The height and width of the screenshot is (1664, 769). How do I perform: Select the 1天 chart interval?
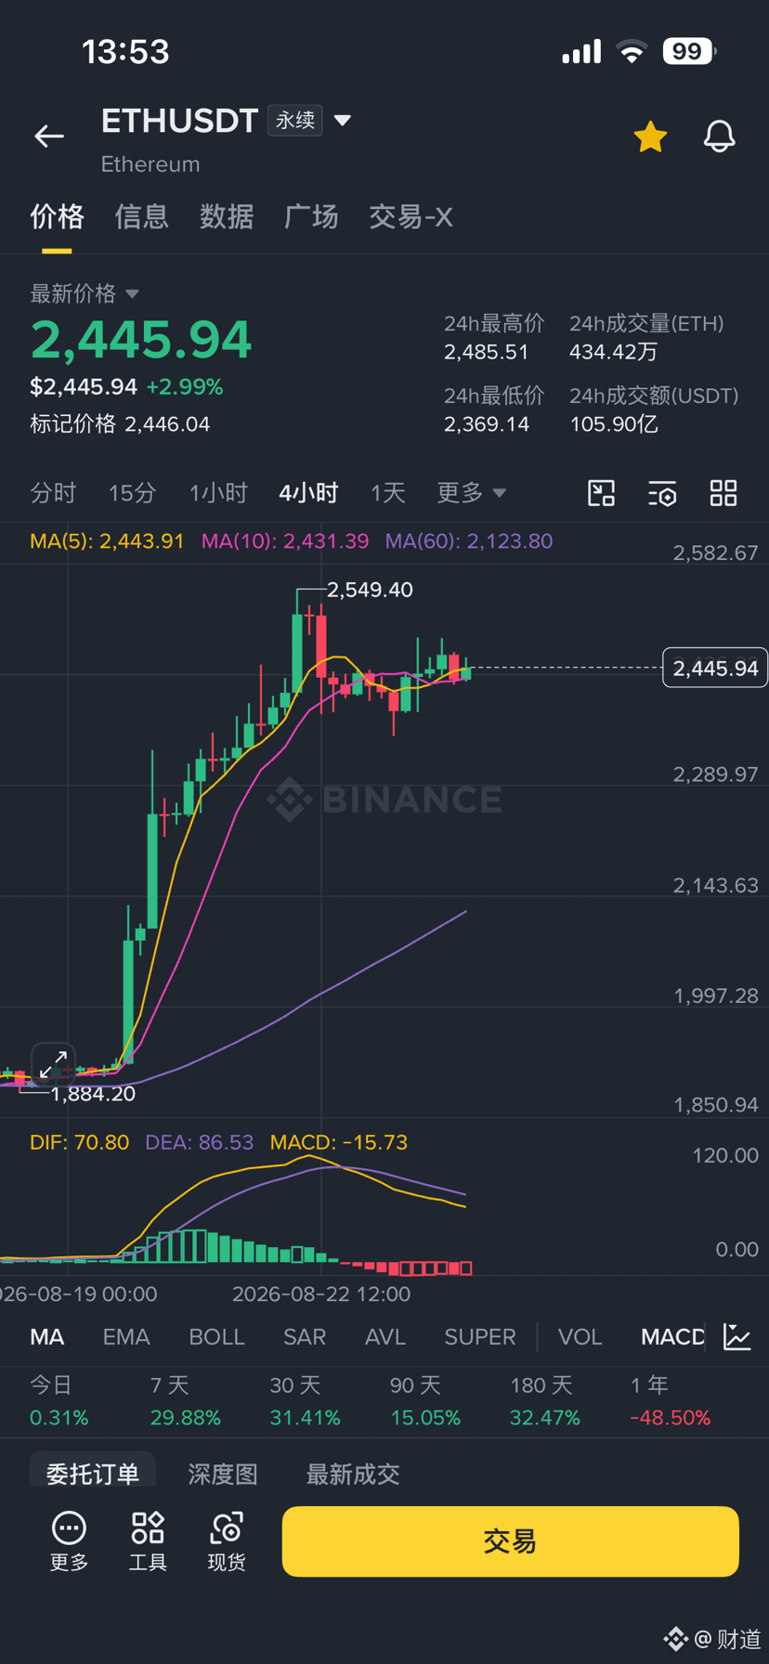388,492
